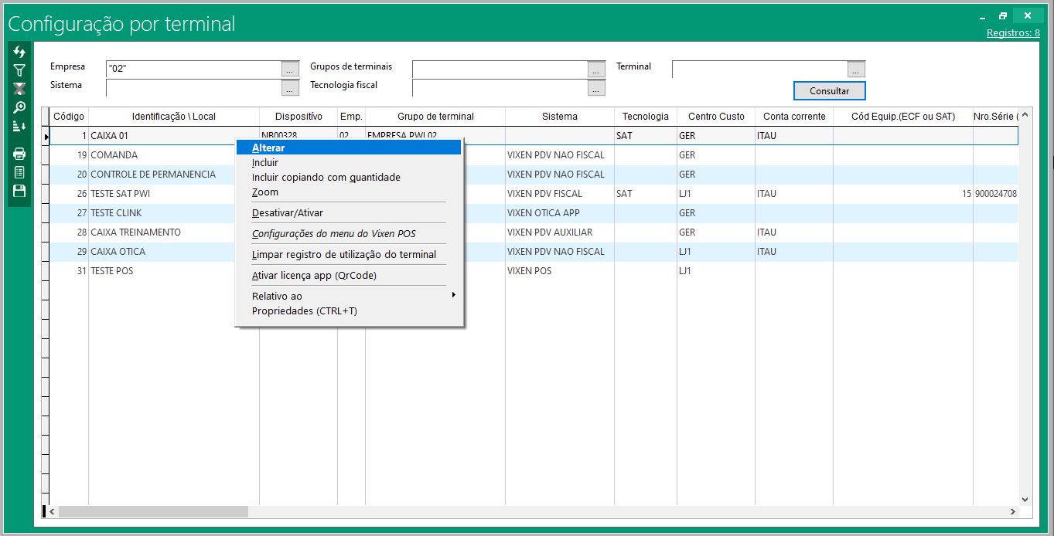Viewport: 1054px width, 536px height.
Task: Choose Alterar in the context menu
Action: (268, 148)
